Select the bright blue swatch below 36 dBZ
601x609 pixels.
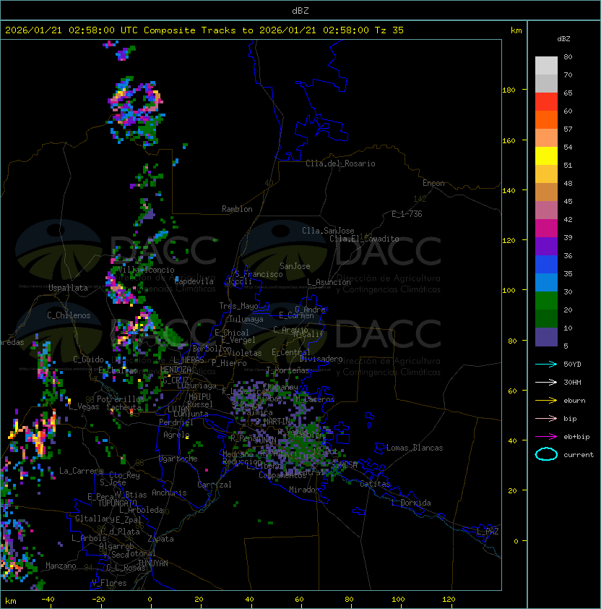click(x=546, y=265)
